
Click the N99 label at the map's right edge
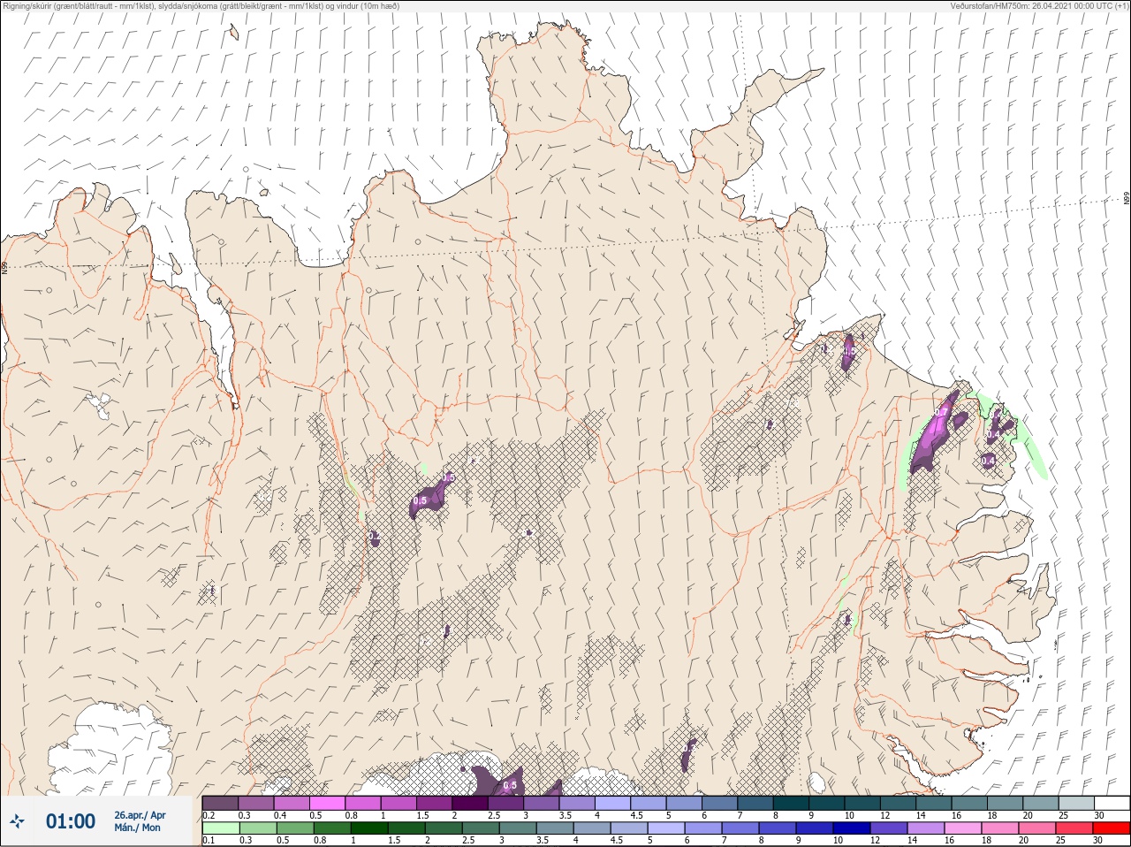[1127, 199]
